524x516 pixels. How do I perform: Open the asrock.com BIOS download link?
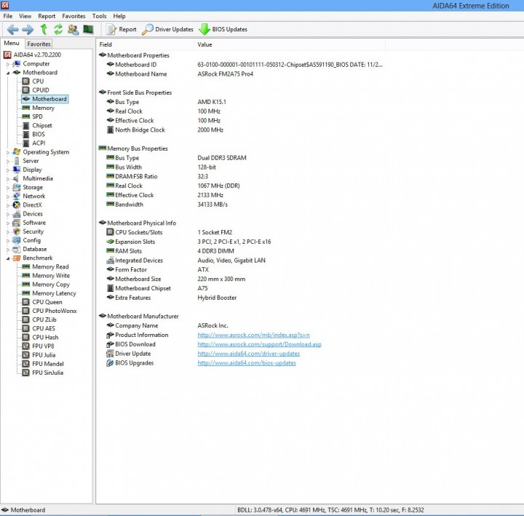tap(259, 344)
